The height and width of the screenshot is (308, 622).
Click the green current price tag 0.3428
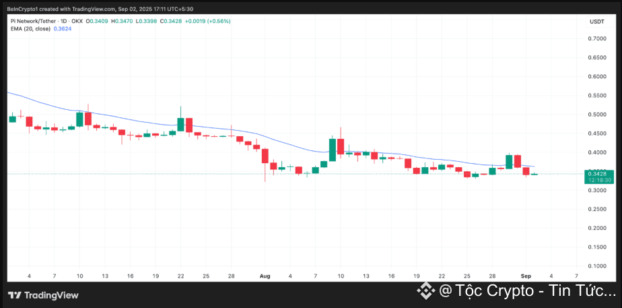tap(597, 174)
